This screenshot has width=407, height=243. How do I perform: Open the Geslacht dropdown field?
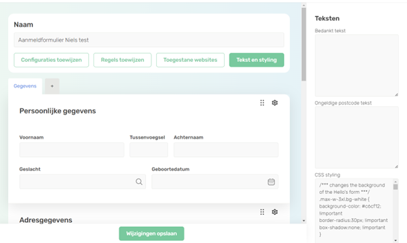point(83,182)
